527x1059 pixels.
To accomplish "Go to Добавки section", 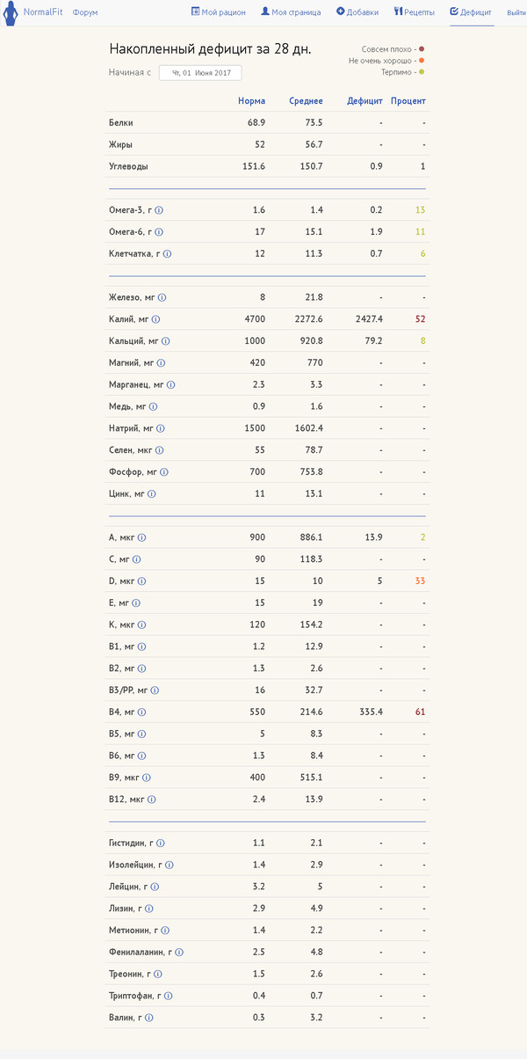I will click(357, 12).
